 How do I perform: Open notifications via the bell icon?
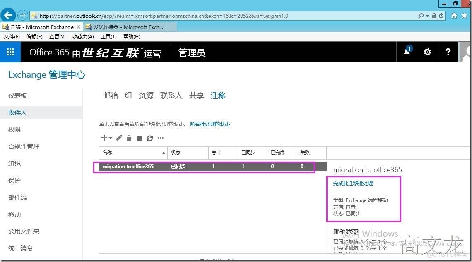pyautogui.click(x=406, y=52)
